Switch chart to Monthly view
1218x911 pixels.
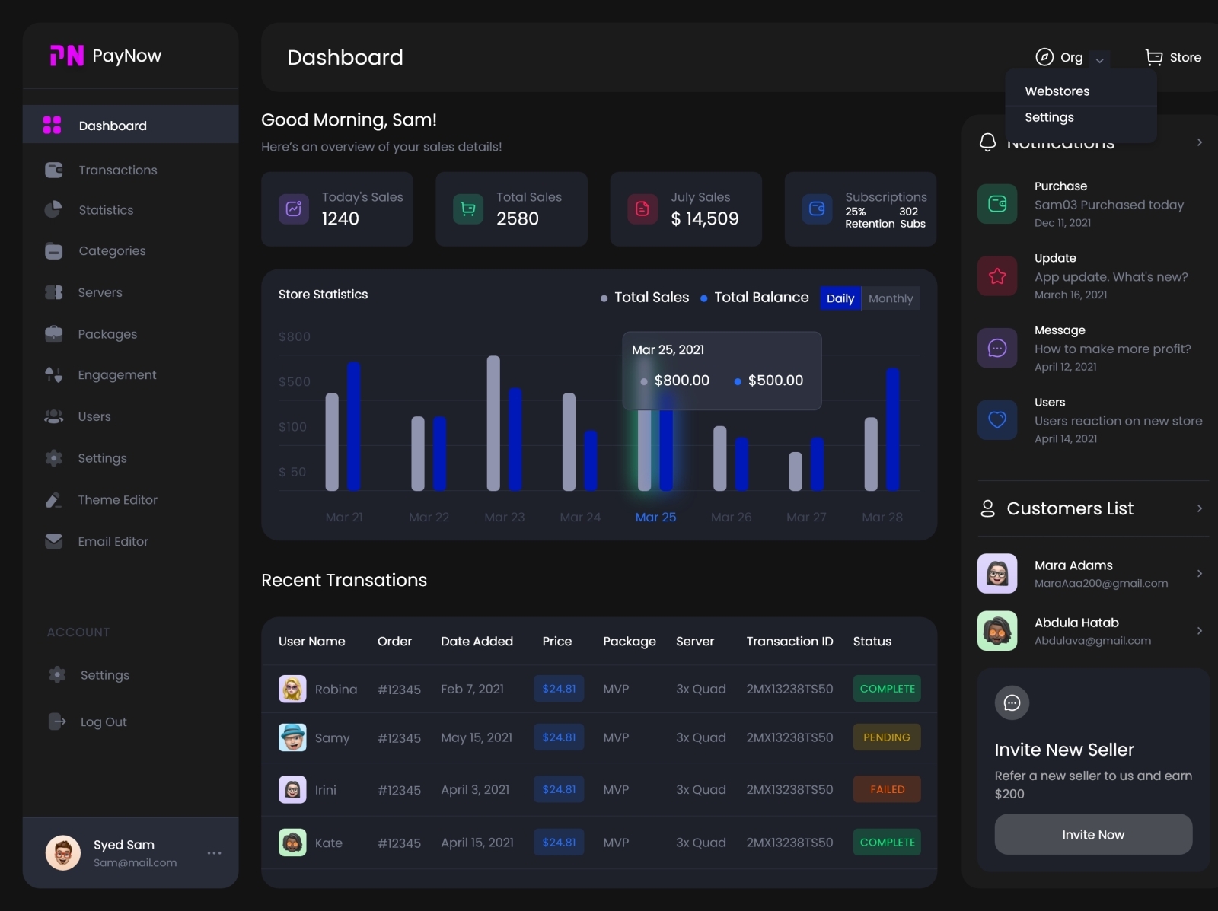click(x=891, y=298)
